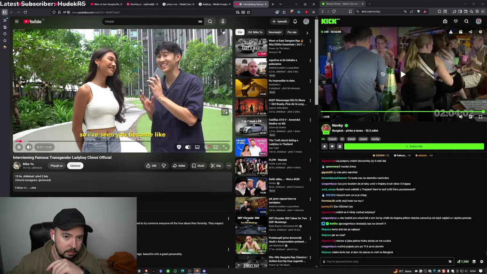The image size is (487, 274).
Task: Open YouTube notifications bell
Action: pyautogui.click(x=295, y=21)
